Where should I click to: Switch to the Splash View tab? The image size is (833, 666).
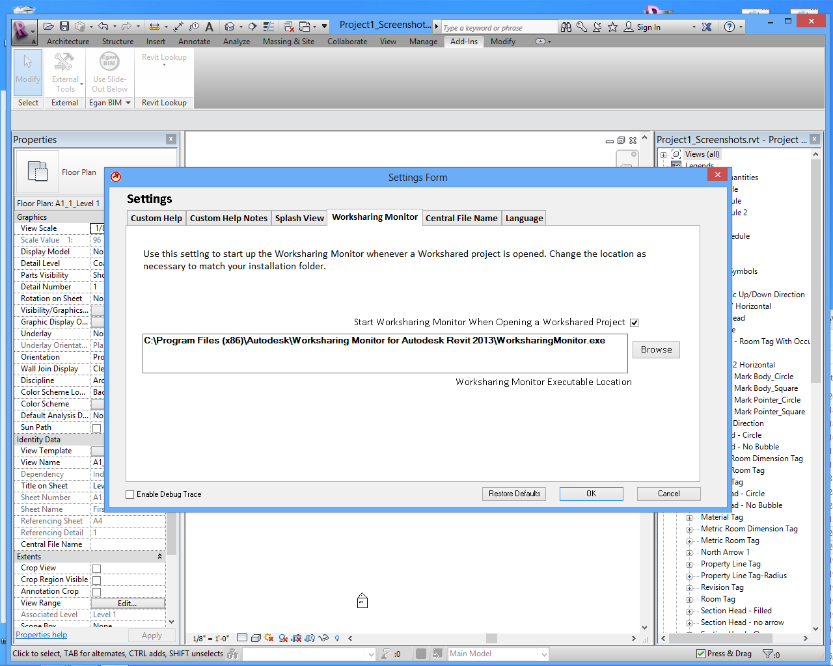[x=299, y=218]
